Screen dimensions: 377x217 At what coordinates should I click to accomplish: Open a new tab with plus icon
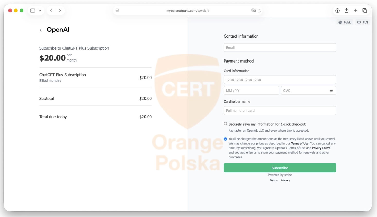(356, 11)
